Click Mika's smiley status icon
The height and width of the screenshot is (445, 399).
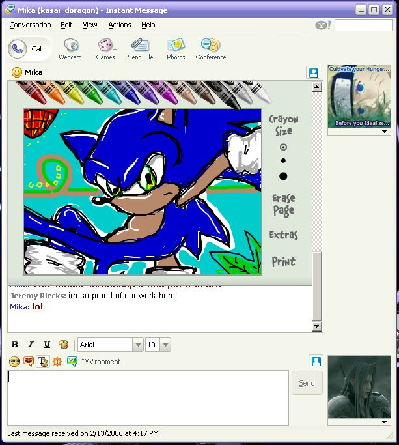(16, 72)
